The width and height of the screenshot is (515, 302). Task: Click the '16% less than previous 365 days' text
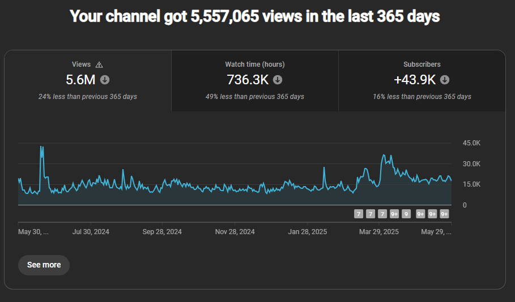[422, 97]
